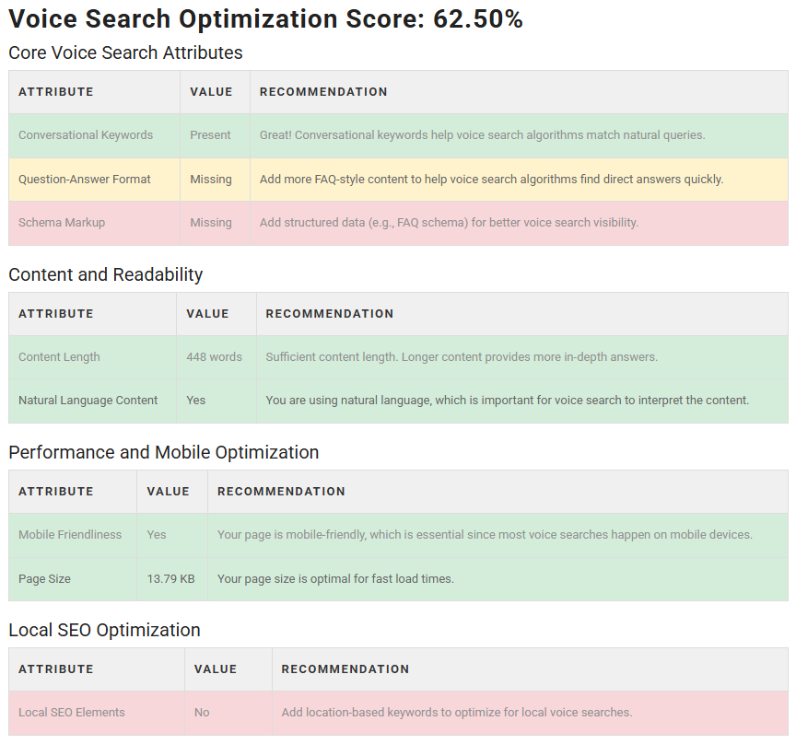Screen dimensions: 796x744
Task: Click the 13.79 KB value cell
Action: pyautogui.click(x=170, y=579)
